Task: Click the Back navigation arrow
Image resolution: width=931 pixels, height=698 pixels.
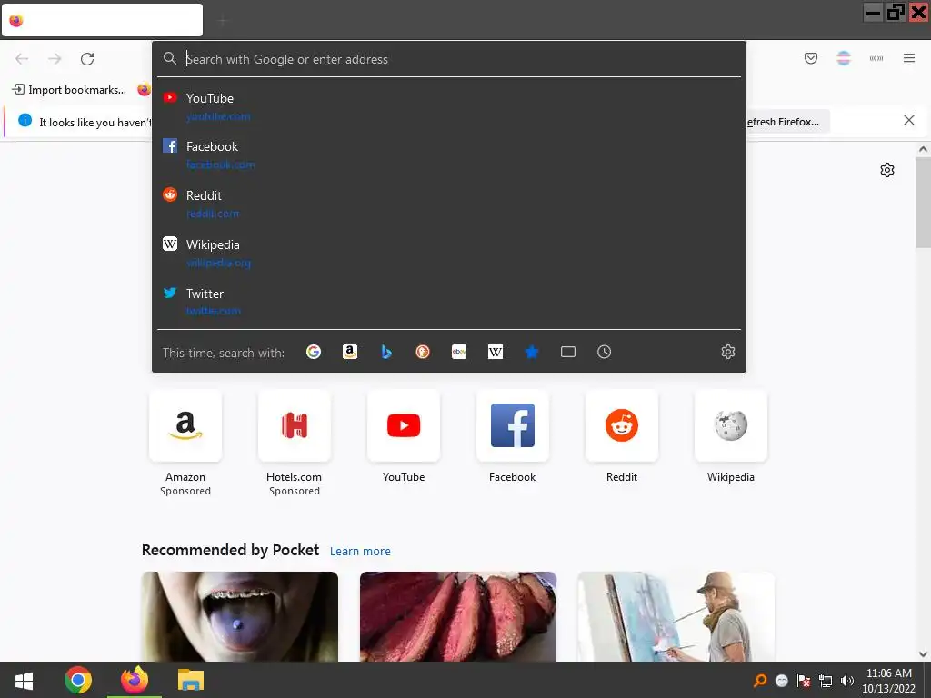Action: [x=22, y=58]
